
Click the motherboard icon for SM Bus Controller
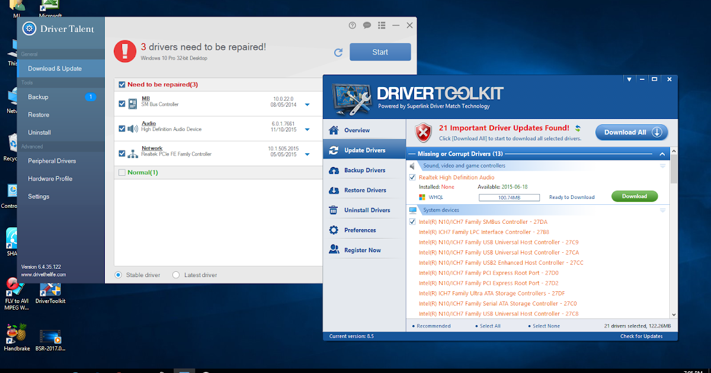coord(132,104)
